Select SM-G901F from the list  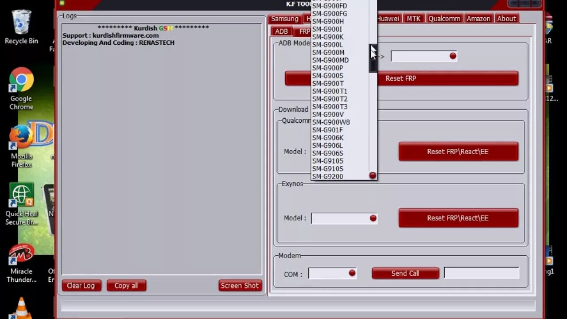[340, 130]
